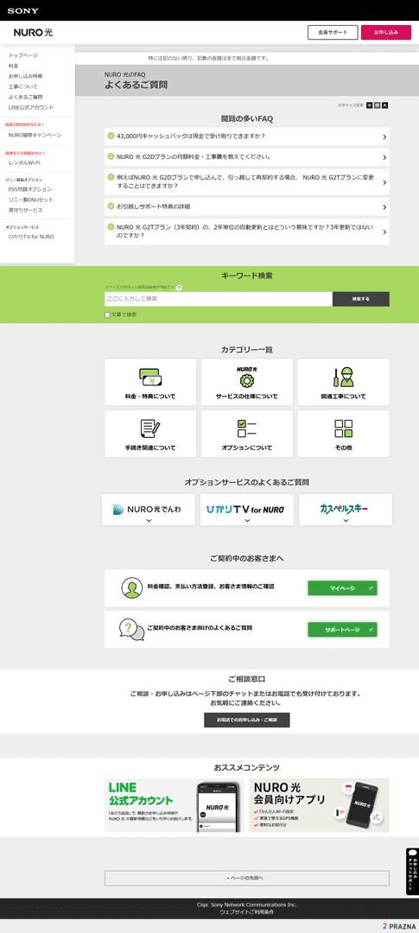
Task: Click the question bubble icon beside 契約中 FAQ
Action: pyautogui.click(x=131, y=630)
